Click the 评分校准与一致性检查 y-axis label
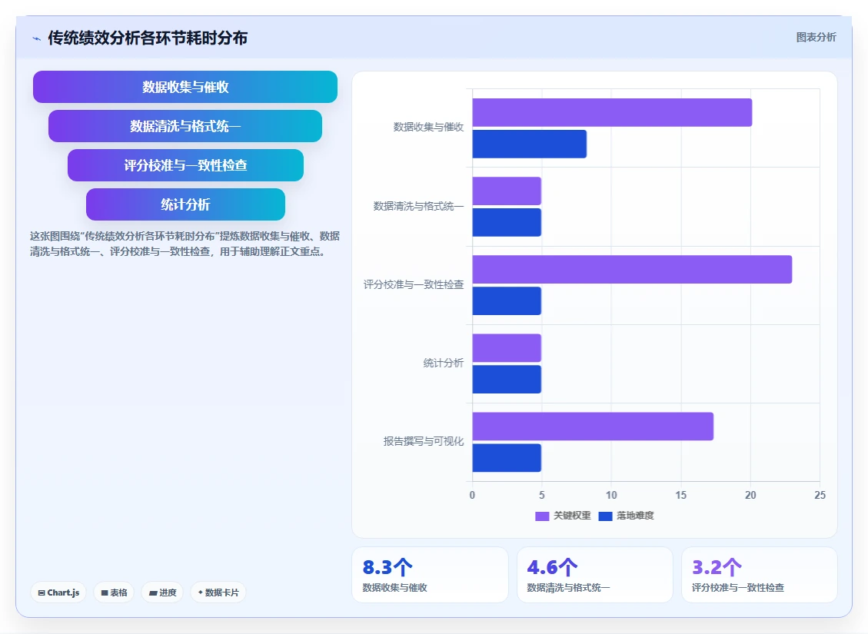This screenshot has height=634, width=868. (x=414, y=285)
